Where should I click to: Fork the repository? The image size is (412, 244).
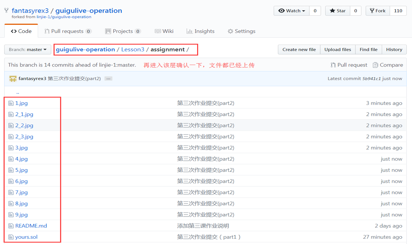tap(378, 11)
